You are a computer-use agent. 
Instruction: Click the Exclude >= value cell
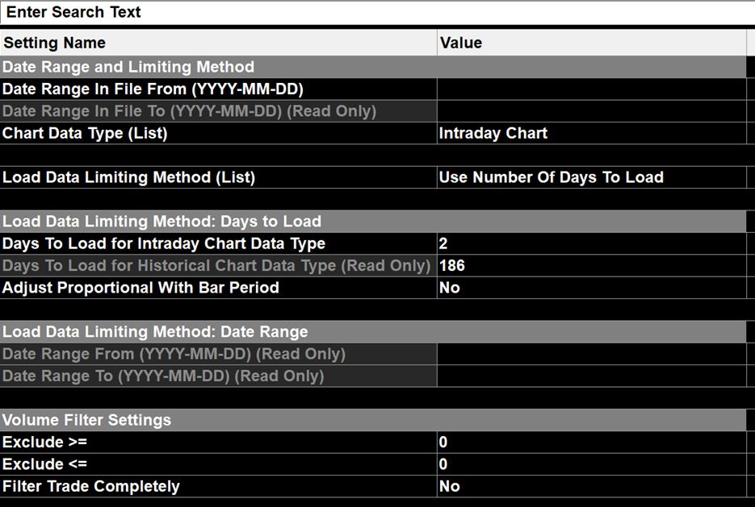591,443
